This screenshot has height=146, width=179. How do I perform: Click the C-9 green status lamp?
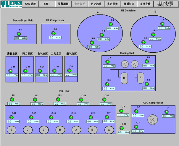121,111
